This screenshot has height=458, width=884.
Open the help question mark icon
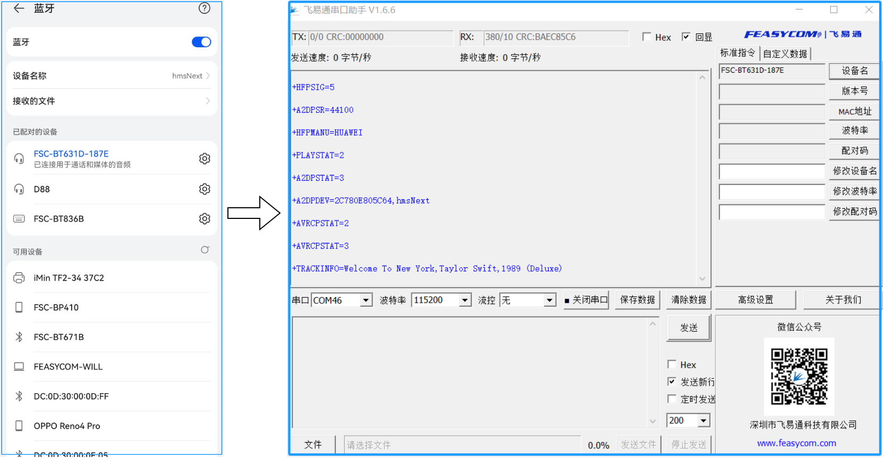(205, 8)
